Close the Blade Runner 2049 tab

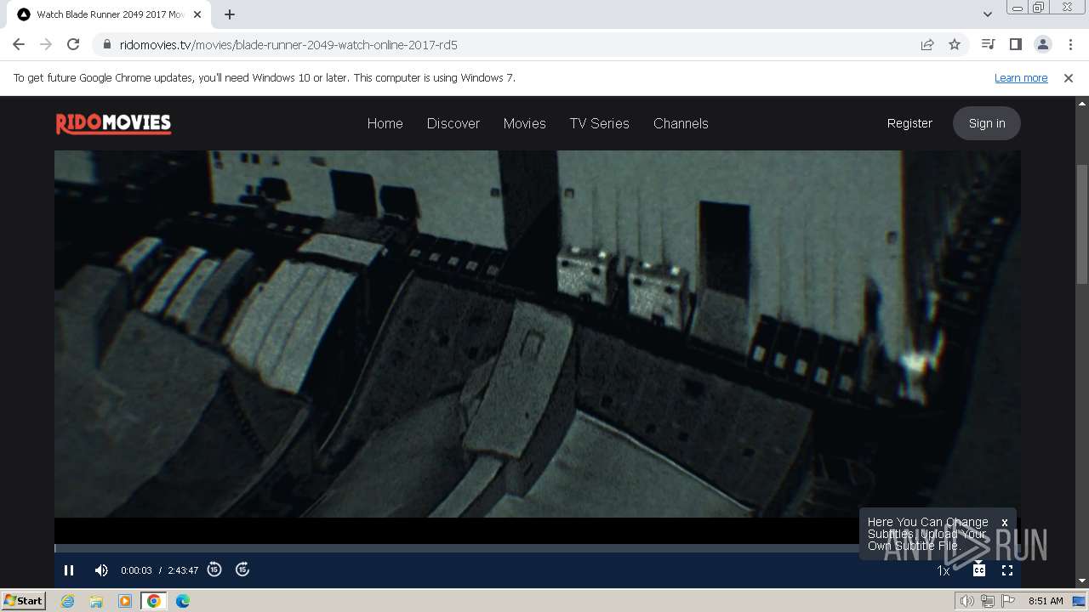[198, 14]
